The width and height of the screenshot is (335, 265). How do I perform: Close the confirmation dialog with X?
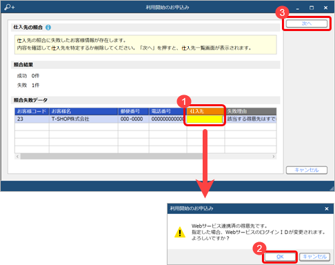(x=327, y=209)
